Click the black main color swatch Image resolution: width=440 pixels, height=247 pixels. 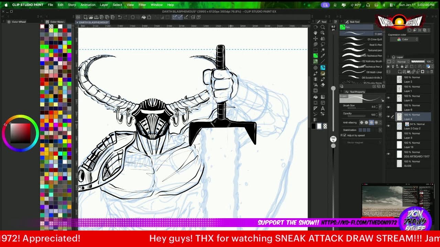pos(313,126)
